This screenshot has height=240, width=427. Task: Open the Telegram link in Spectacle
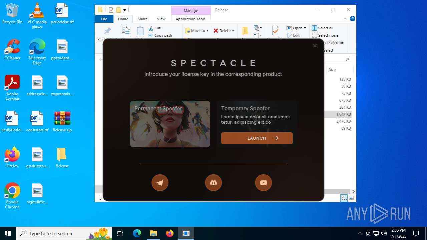coord(160,183)
